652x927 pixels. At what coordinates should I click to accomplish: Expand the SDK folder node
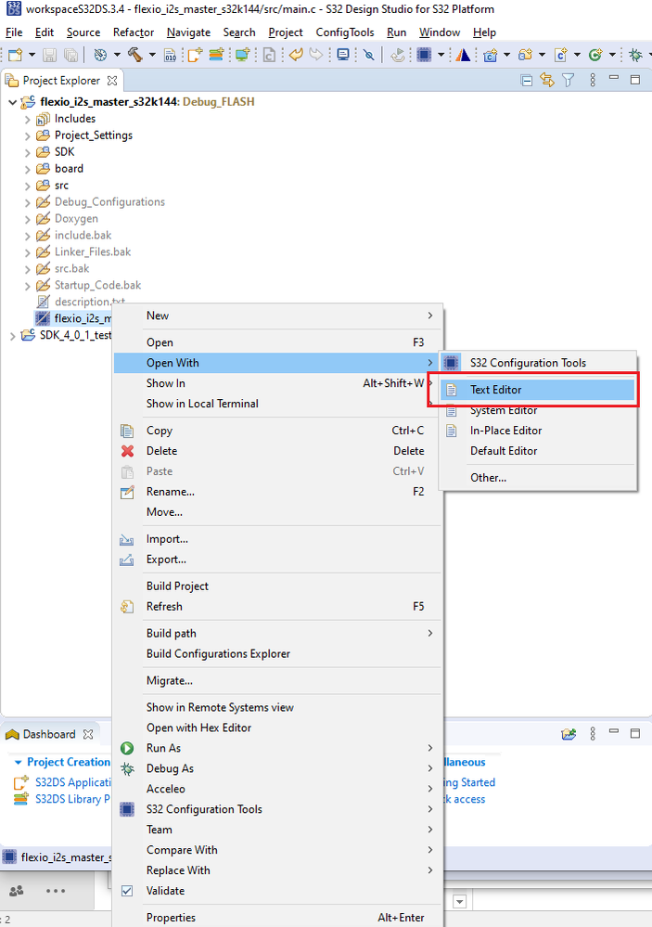[28, 152]
